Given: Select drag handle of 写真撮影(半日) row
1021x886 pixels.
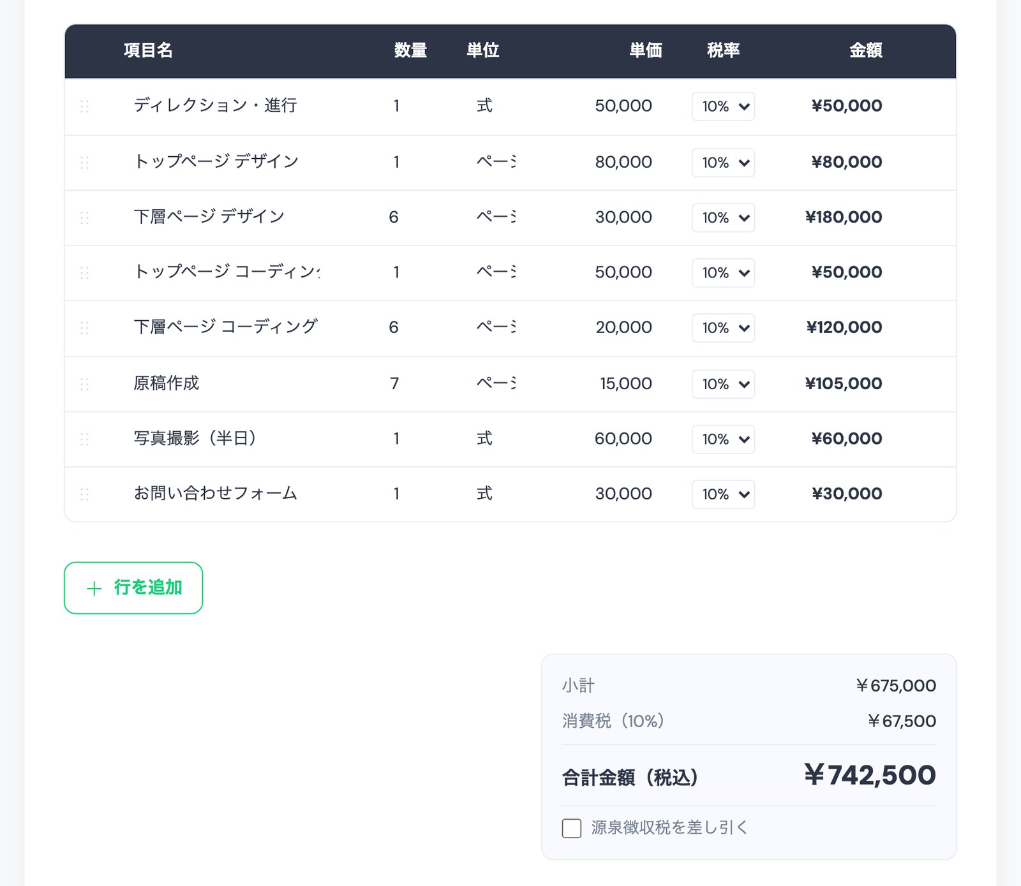Looking at the screenshot, I should (x=84, y=439).
